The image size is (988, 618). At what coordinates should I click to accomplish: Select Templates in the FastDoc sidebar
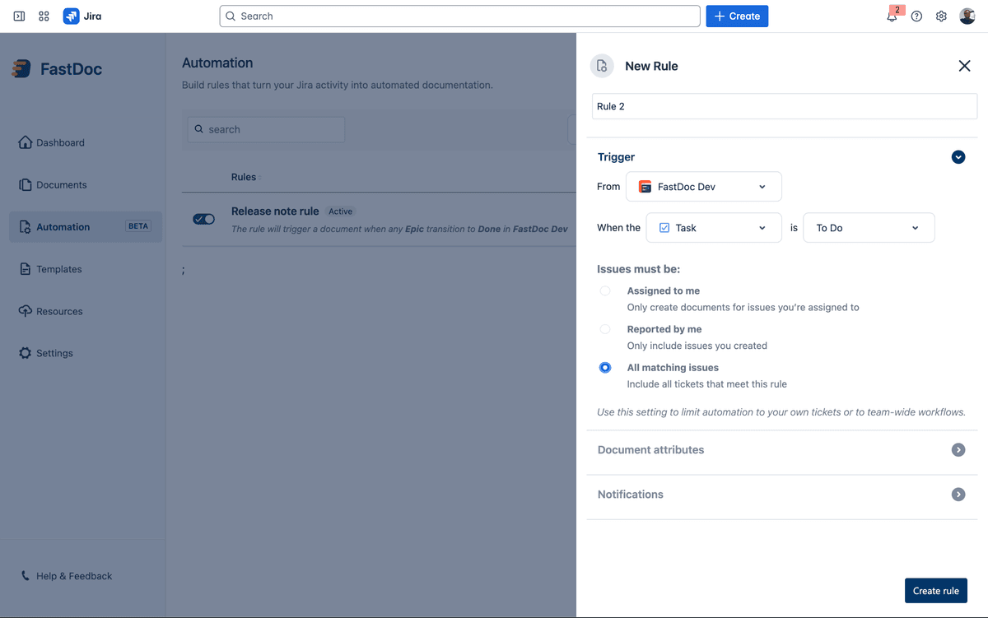[58, 268]
